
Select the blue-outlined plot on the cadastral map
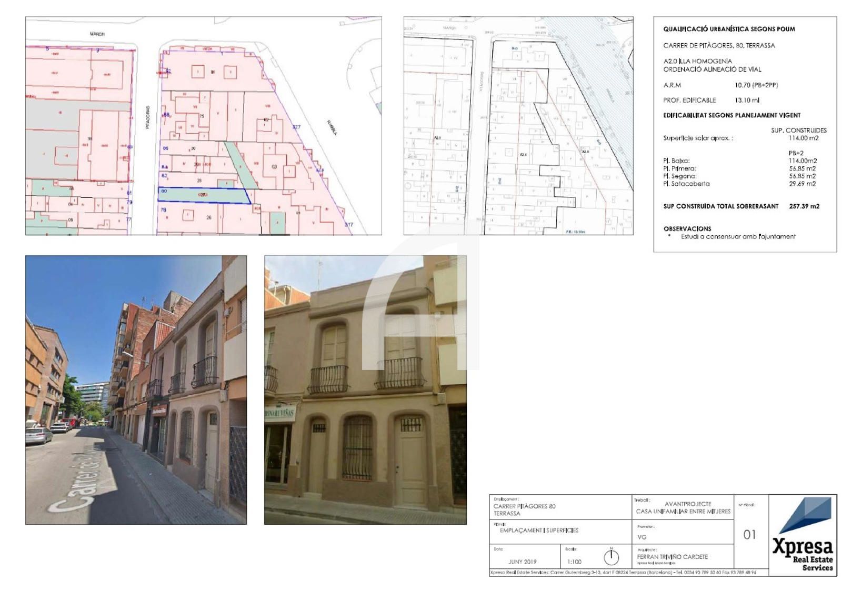pos(204,195)
